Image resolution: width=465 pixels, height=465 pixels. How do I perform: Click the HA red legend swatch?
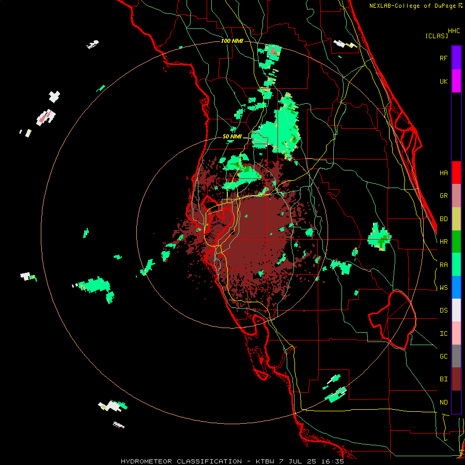(456, 173)
